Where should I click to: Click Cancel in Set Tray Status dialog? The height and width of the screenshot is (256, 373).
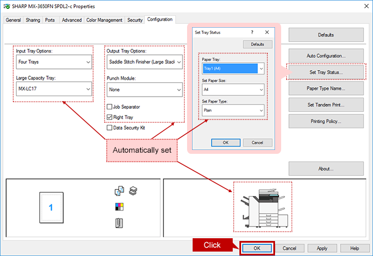click(258, 143)
